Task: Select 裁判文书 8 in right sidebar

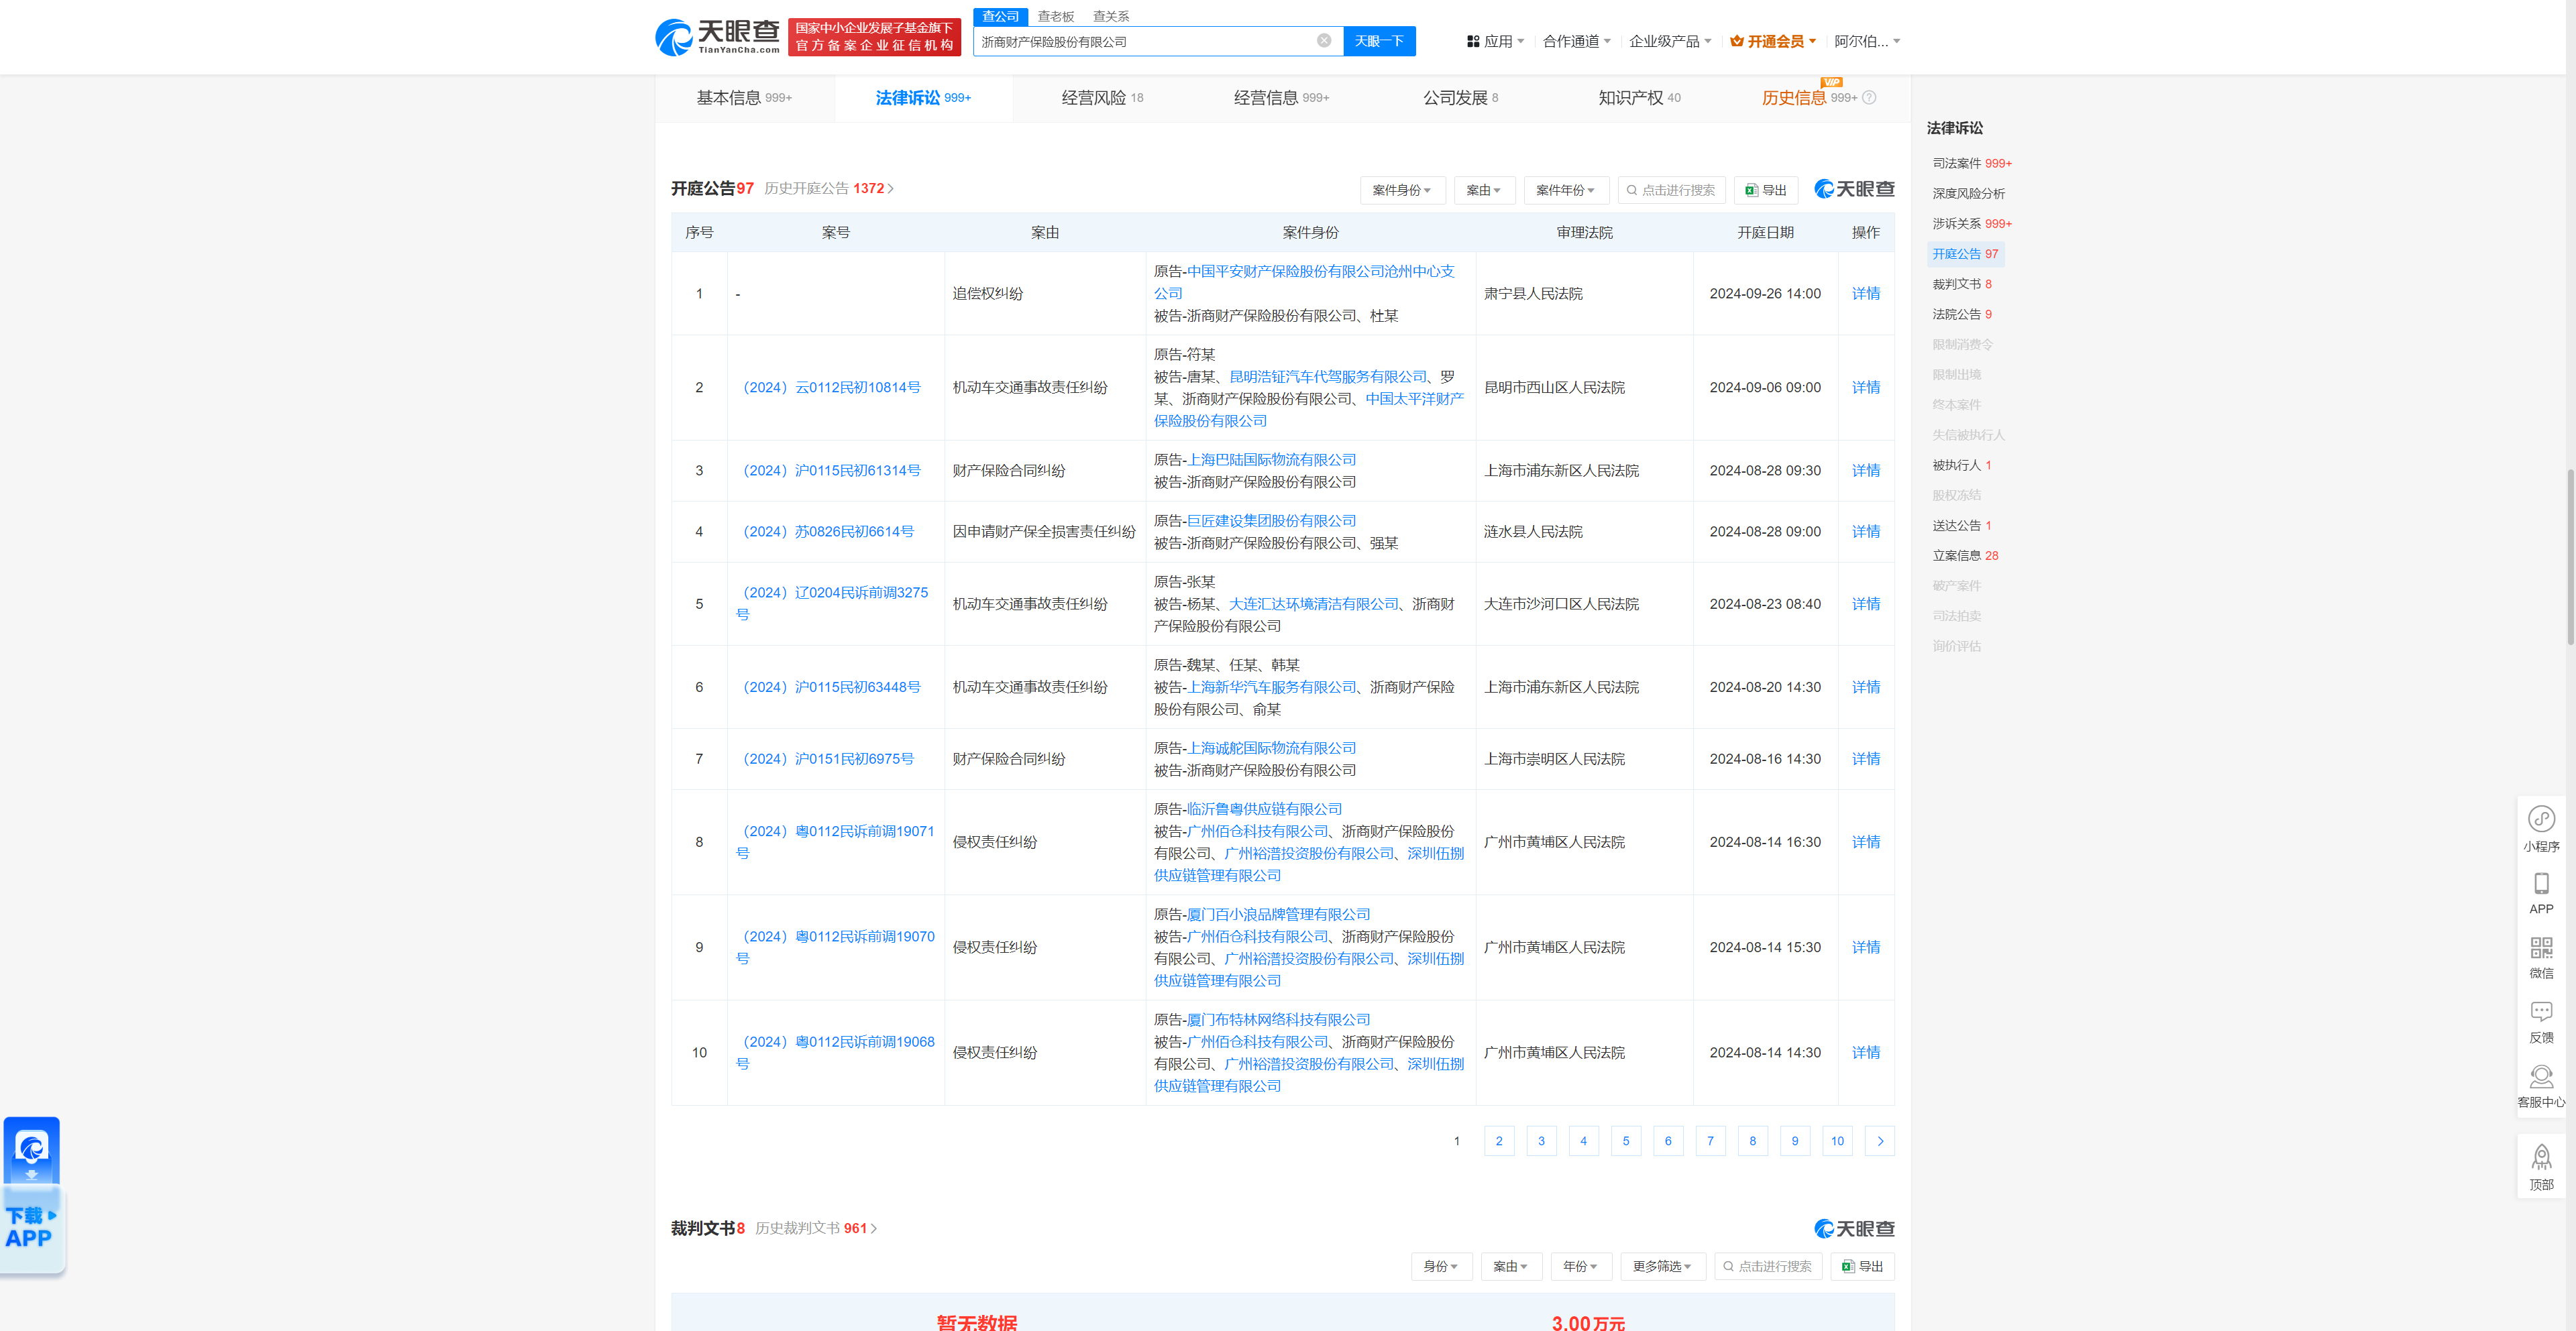Action: (x=1961, y=284)
